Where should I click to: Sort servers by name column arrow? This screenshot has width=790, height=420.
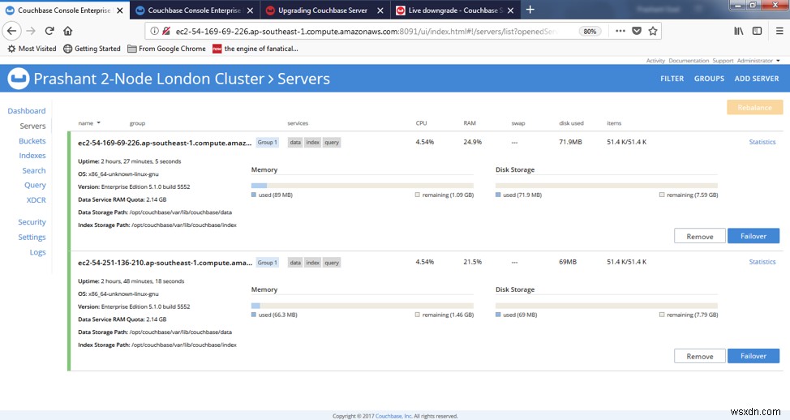coord(99,123)
